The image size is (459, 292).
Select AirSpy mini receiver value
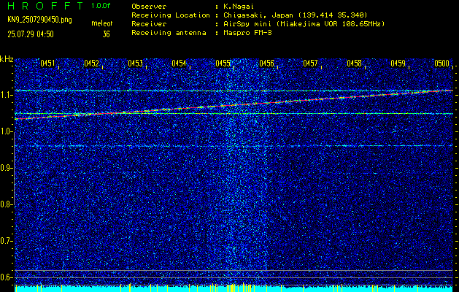point(304,24)
